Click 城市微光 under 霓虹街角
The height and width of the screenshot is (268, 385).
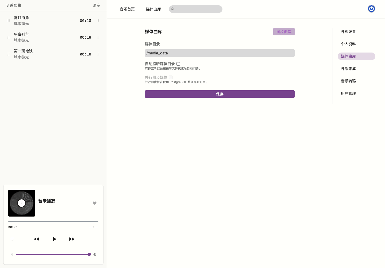[21, 24]
